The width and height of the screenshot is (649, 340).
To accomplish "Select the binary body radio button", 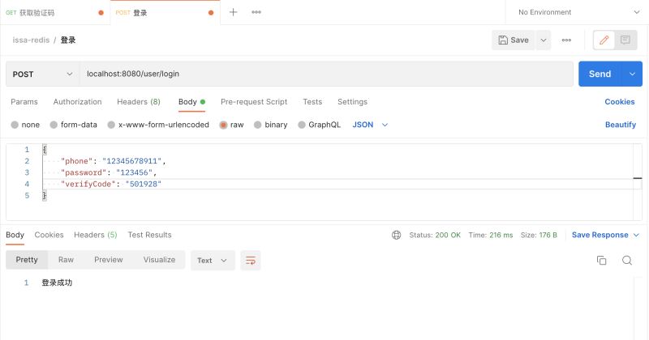I will tap(258, 125).
